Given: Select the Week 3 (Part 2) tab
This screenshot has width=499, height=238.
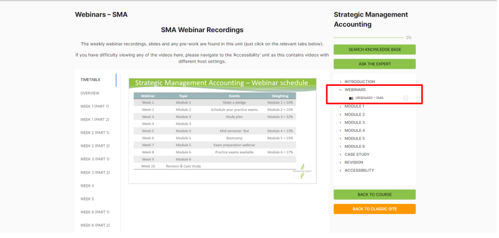Looking at the screenshot, I should [95, 173].
